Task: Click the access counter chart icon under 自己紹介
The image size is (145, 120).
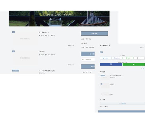Action: coord(39,55)
